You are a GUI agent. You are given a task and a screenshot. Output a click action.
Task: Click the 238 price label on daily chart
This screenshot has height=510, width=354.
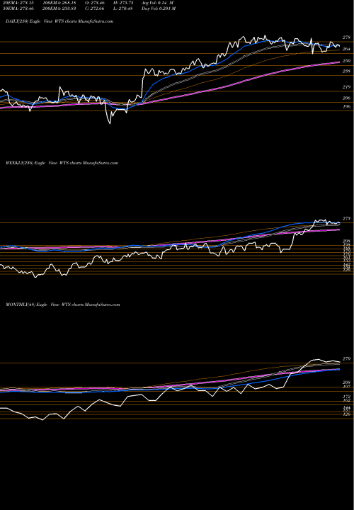346,71
